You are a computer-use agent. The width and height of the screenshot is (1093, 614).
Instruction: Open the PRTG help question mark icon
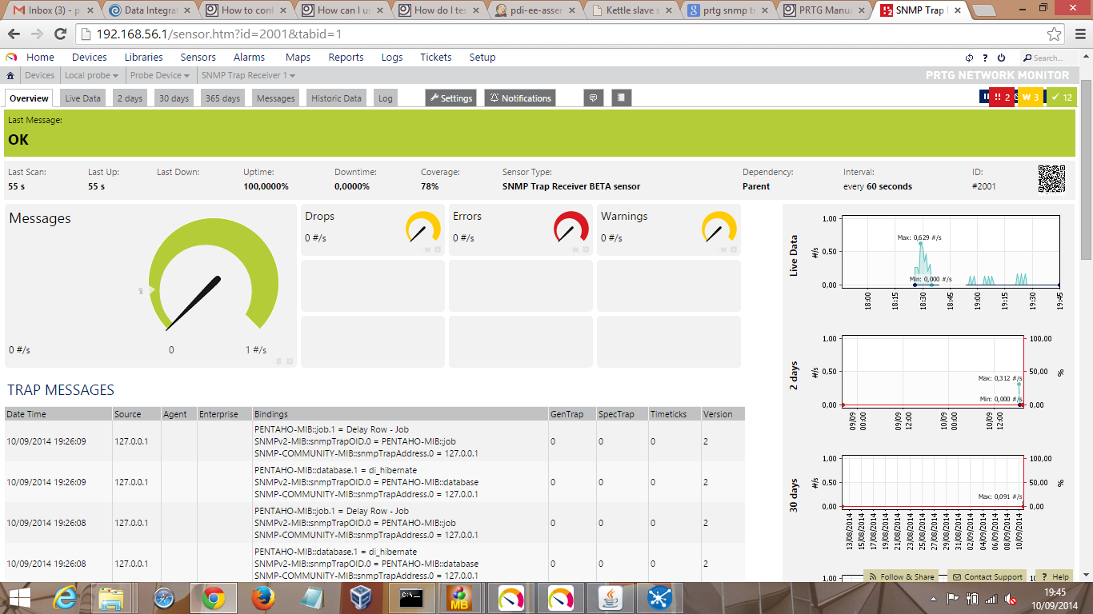tap(985, 58)
